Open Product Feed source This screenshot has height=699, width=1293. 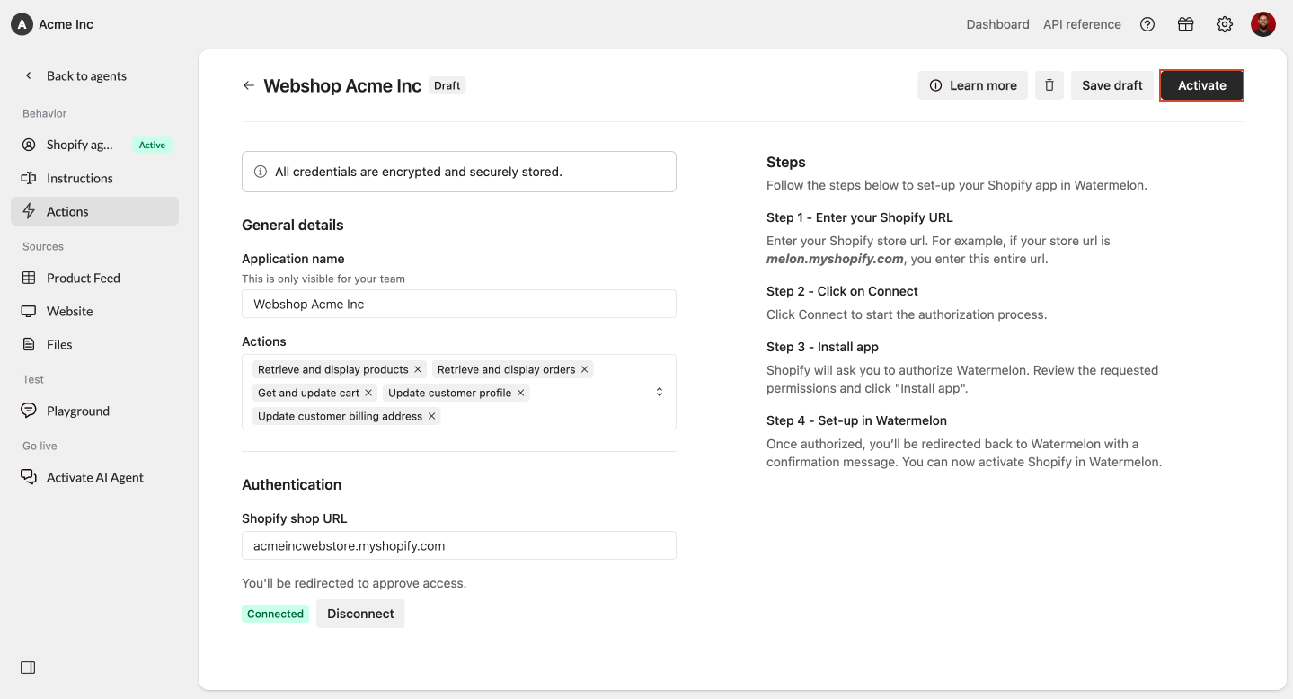95,278
